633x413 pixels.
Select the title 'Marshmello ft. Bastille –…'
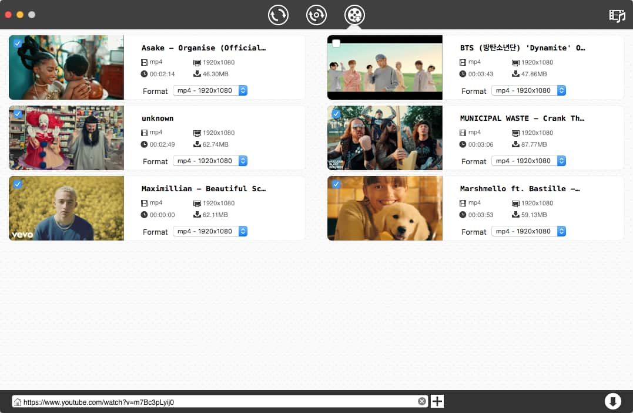[520, 188]
